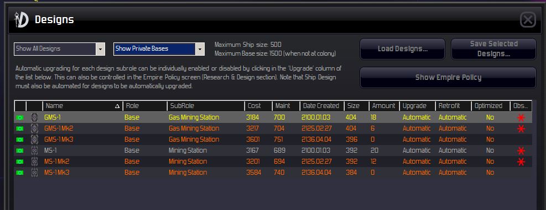Click the green status icon for MS-1 Mk2
Screen dimensions: 546x210
(x=20, y=161)
